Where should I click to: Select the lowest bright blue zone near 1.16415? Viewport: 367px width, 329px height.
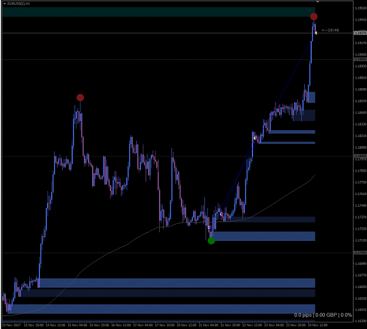[163, 309]
